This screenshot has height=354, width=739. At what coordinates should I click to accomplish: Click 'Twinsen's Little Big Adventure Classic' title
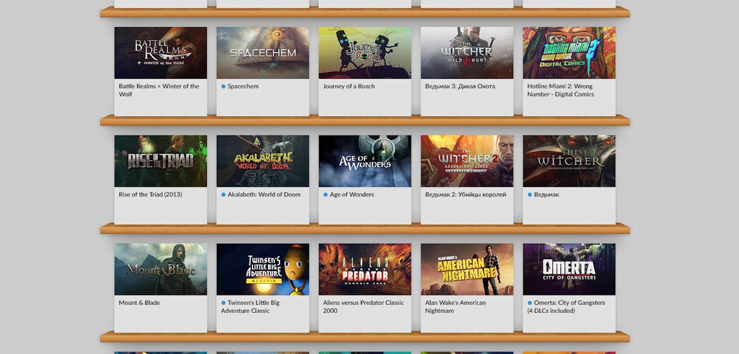click(250, 307)
